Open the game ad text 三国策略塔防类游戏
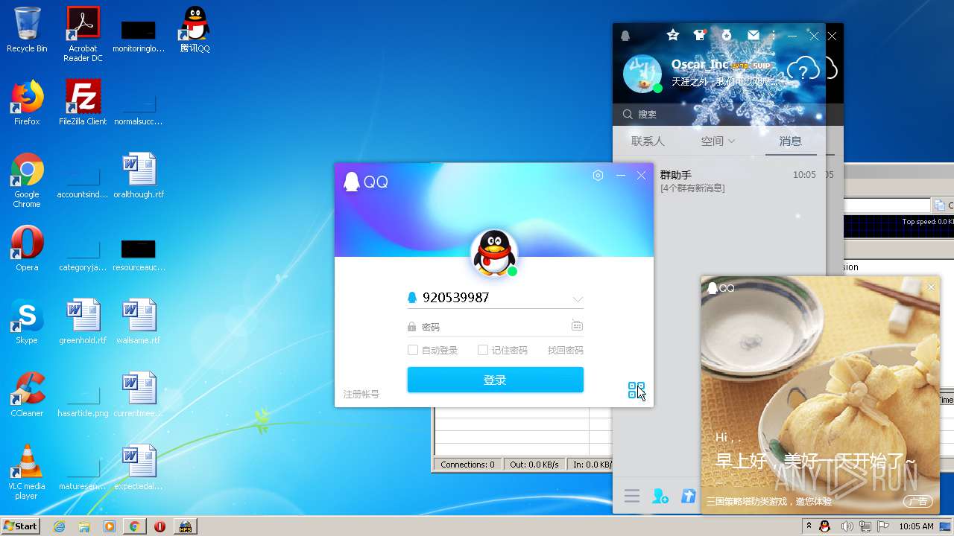This screenshot has height=536, width=954. pyautogui.click(x=769, y=502)
